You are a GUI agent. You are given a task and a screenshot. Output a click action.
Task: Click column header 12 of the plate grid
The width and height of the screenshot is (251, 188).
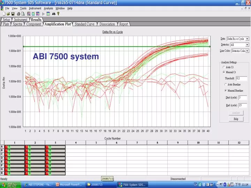[239, 143]
